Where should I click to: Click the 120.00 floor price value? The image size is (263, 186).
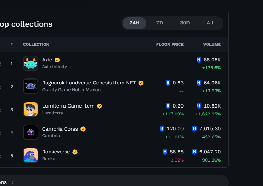[x=175, y=129]
